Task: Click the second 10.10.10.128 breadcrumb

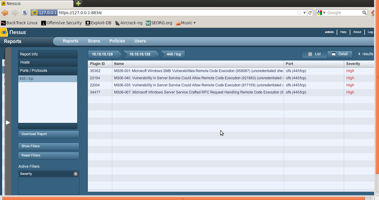Action: (141, 54)
